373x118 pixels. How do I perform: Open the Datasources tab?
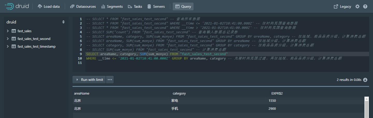point(83,6)
